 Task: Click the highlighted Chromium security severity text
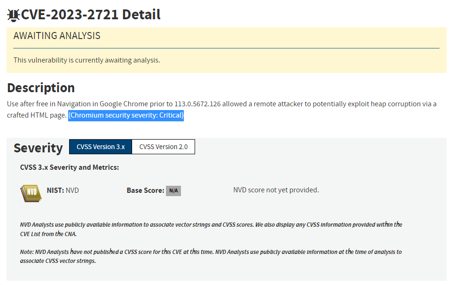126,115
